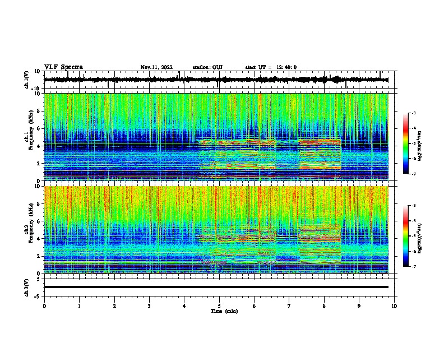Click the "ch.3(V)" axis label at the bottom
Viewport: 444px width, 343px height.
click(27, 288)
